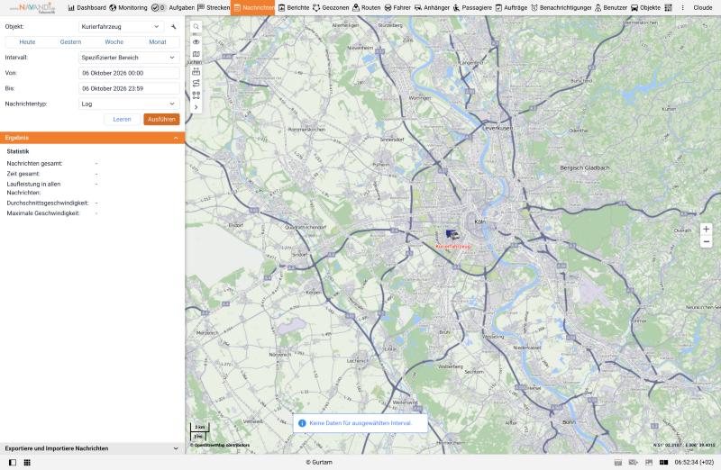Image resolution: width=721 pixels, height=470 pixels.
Task: Open the Objekt dropdown showing Kurierfahrzeug
Action: tap(121, 27)
